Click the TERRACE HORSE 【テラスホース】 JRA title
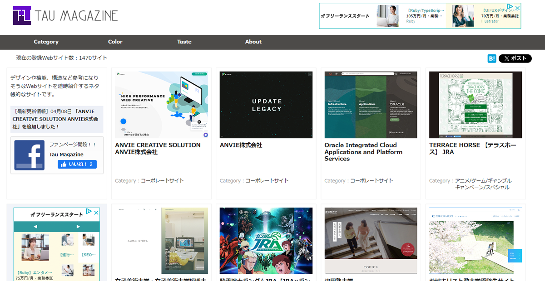This screenshot has width=545, height=281. tap(473, 149)
